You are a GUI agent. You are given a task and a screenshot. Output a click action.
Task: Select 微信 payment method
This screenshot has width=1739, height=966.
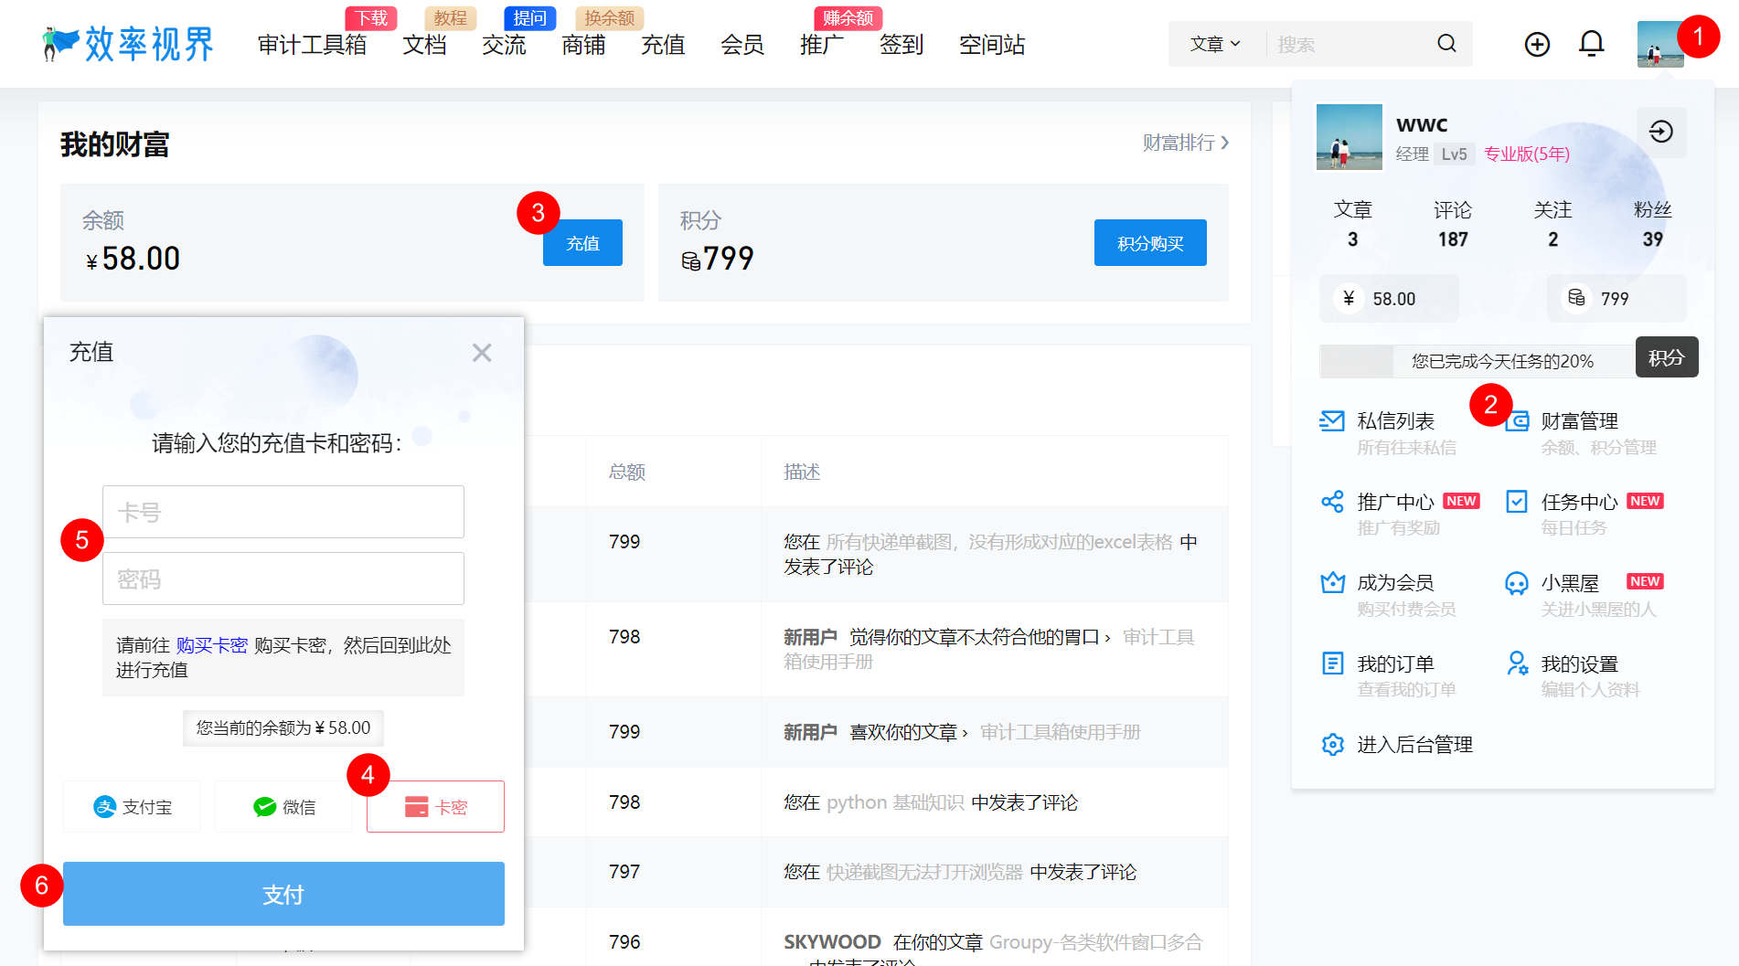pos(284,807)
